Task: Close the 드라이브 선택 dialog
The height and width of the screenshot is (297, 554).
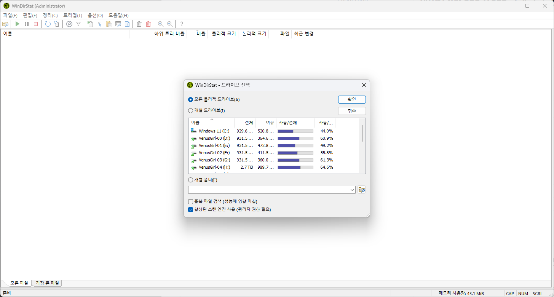Action: 364,85
